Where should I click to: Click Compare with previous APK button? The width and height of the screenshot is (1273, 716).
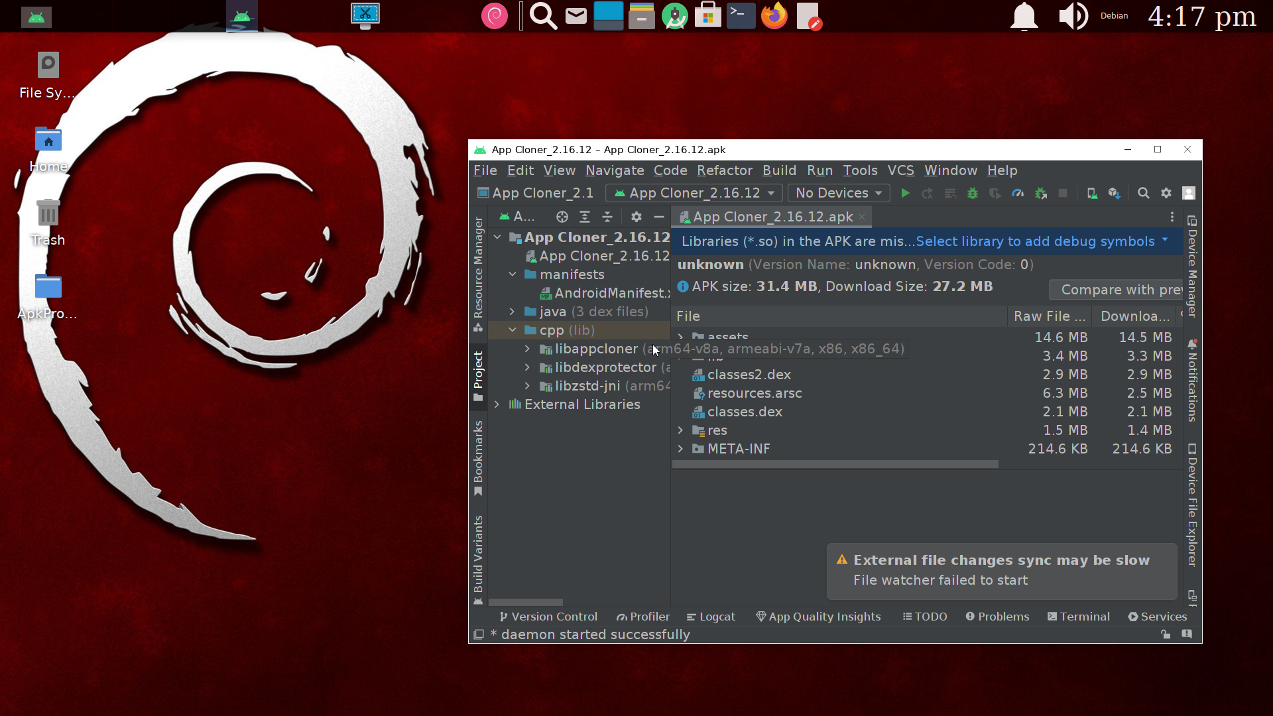coord(1117,290)
